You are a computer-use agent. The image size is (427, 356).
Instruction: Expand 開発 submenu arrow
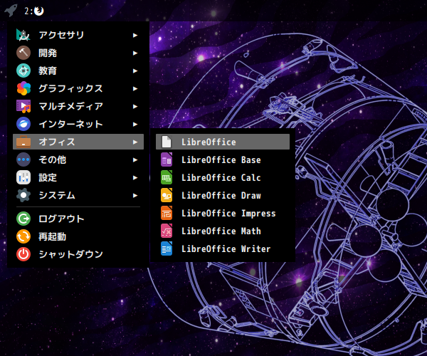(x=135, y=53)
